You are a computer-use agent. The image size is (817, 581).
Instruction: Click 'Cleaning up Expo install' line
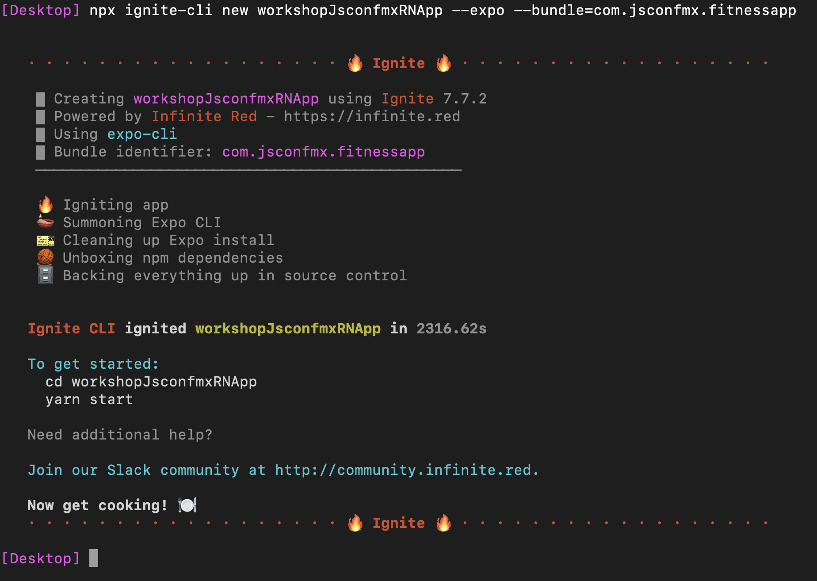[x=168, y=240]
